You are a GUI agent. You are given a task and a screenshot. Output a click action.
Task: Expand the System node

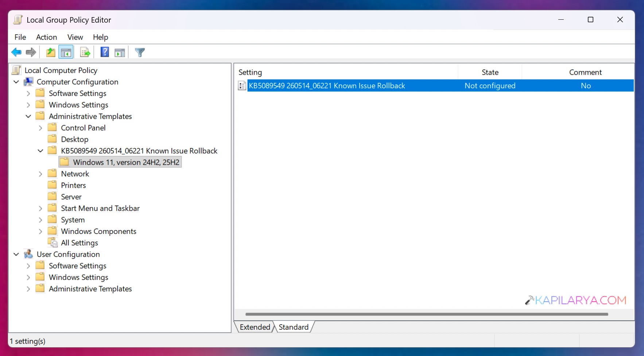click(40, 220)
